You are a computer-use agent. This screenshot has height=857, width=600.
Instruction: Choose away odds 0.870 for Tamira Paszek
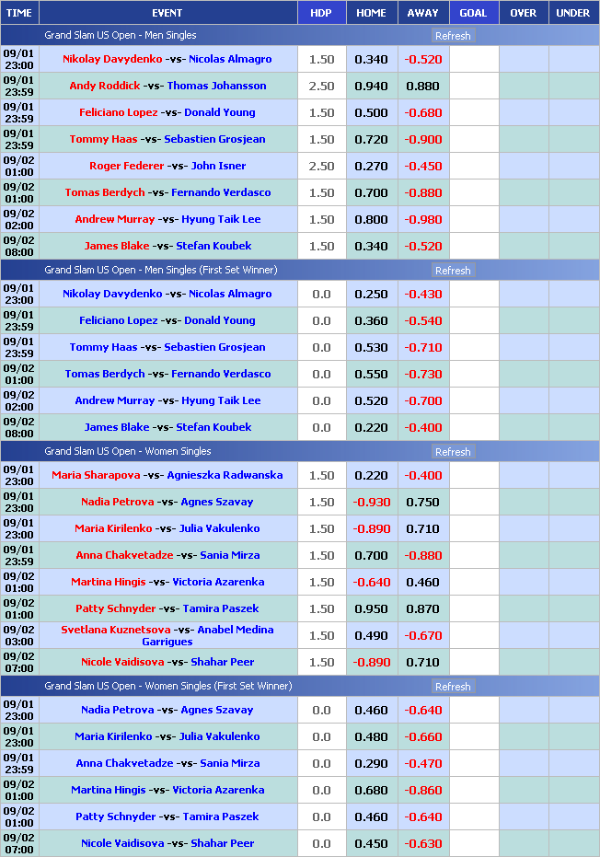click(422, 608)
